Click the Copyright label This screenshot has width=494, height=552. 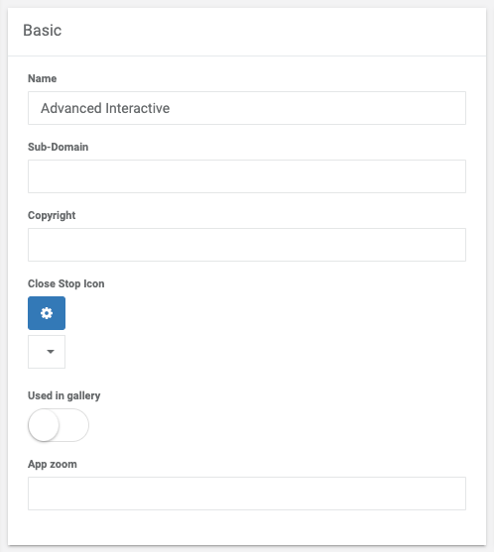pyautogui.click(x=52, y=215)
